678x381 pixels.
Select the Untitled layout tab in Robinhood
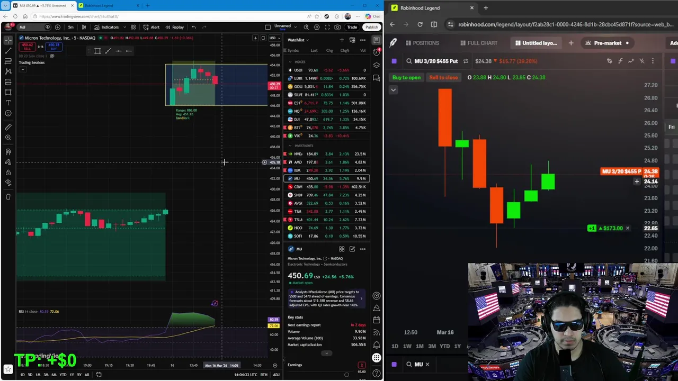click(536, 43)
